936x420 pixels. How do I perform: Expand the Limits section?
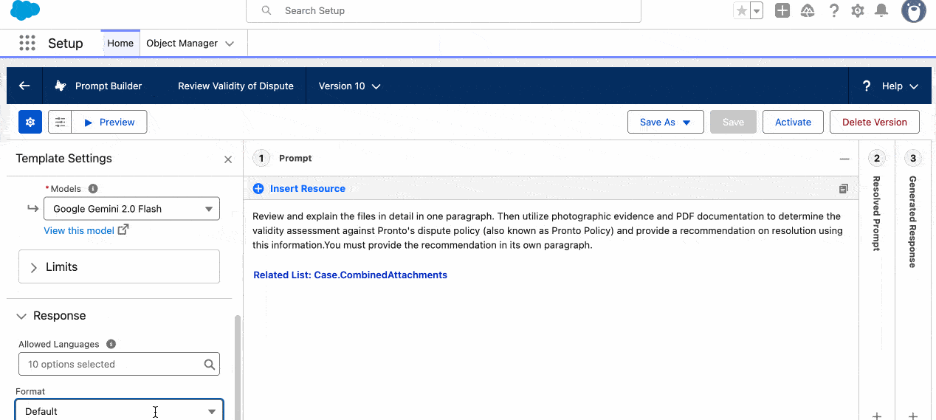pyautogui.click(x=119, y=266)
